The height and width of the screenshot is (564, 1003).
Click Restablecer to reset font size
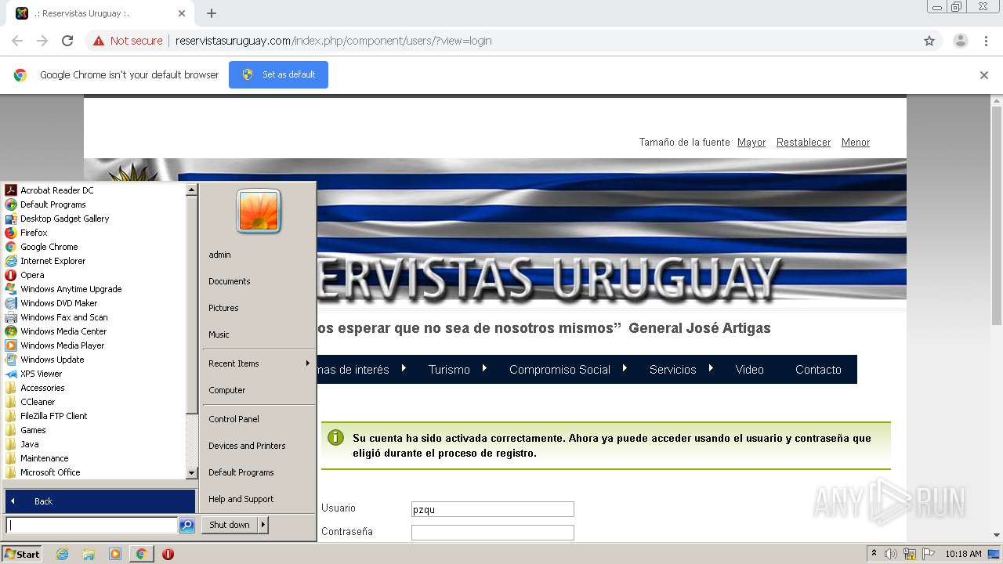pos(803,143)
